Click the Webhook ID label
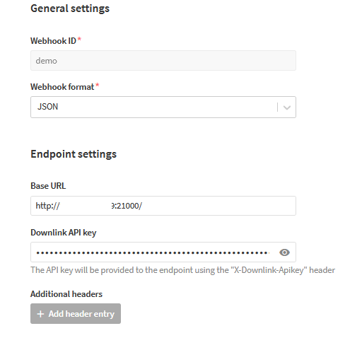Screen dimensions: 362x338 point(53,41)
